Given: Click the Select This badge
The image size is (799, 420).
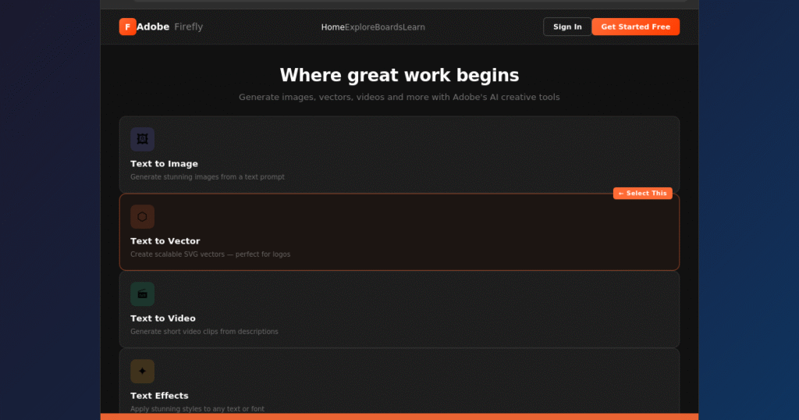Looking at the screenshot, I should pos(643,193).
